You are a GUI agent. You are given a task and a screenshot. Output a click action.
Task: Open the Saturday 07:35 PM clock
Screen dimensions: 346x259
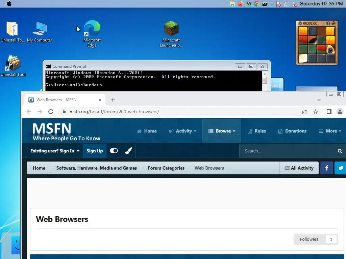[x=321, y=4]
